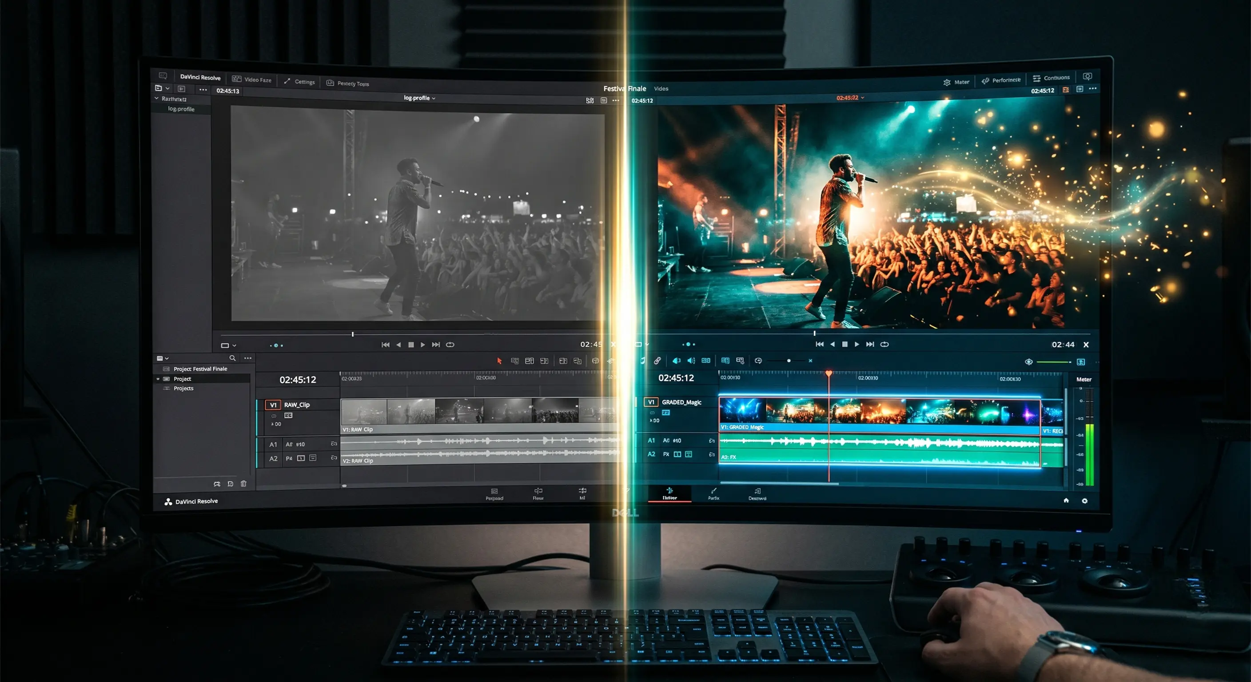Toggle loop playback in the left viewer
This screenshot has height=682, width=1251.
[x=450, y=345]
